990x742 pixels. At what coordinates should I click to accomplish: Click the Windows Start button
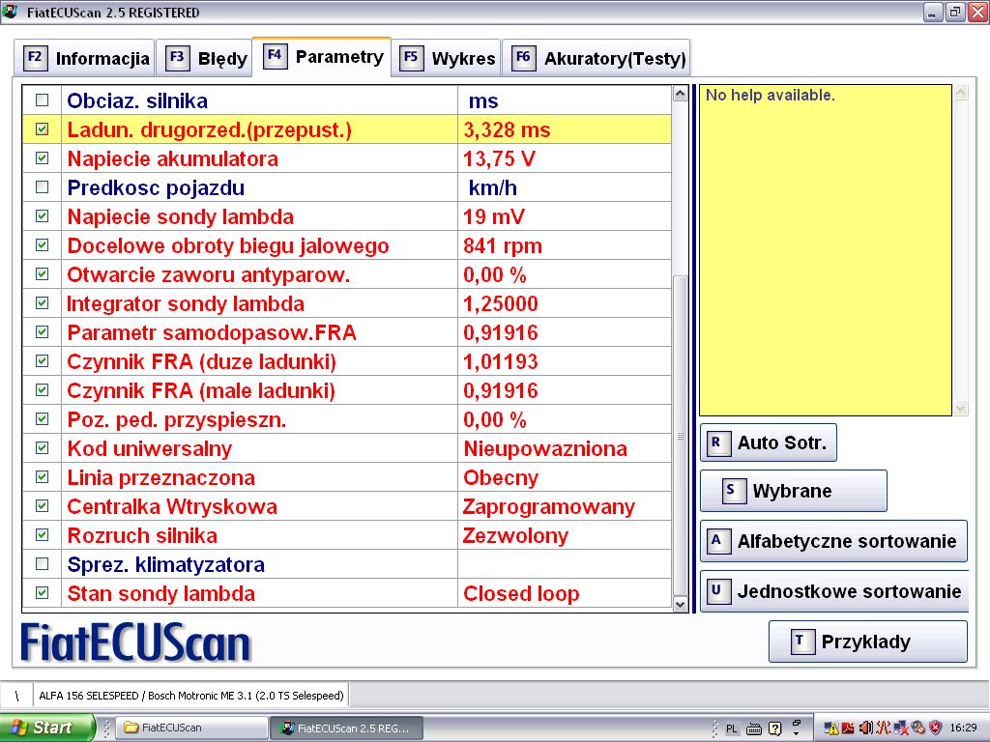pyautogui.click(x=46, y=728)
